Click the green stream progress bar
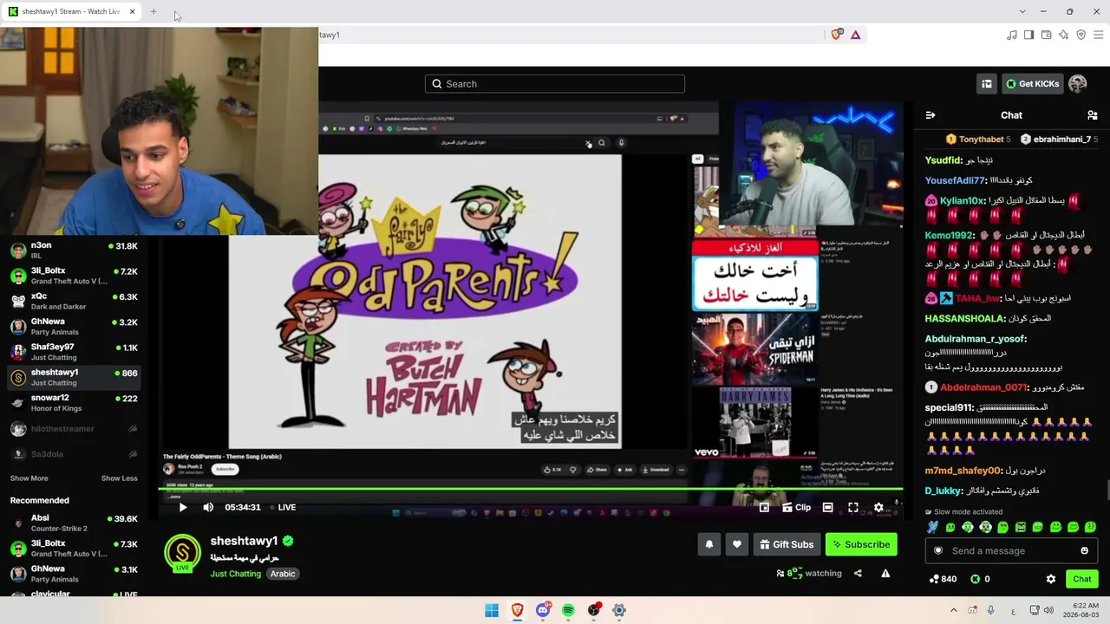The image size is (1110, 624). click(531, 489)
